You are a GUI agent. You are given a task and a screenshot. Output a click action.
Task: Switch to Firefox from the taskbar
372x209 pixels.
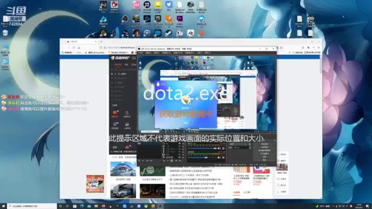[103, 206]
